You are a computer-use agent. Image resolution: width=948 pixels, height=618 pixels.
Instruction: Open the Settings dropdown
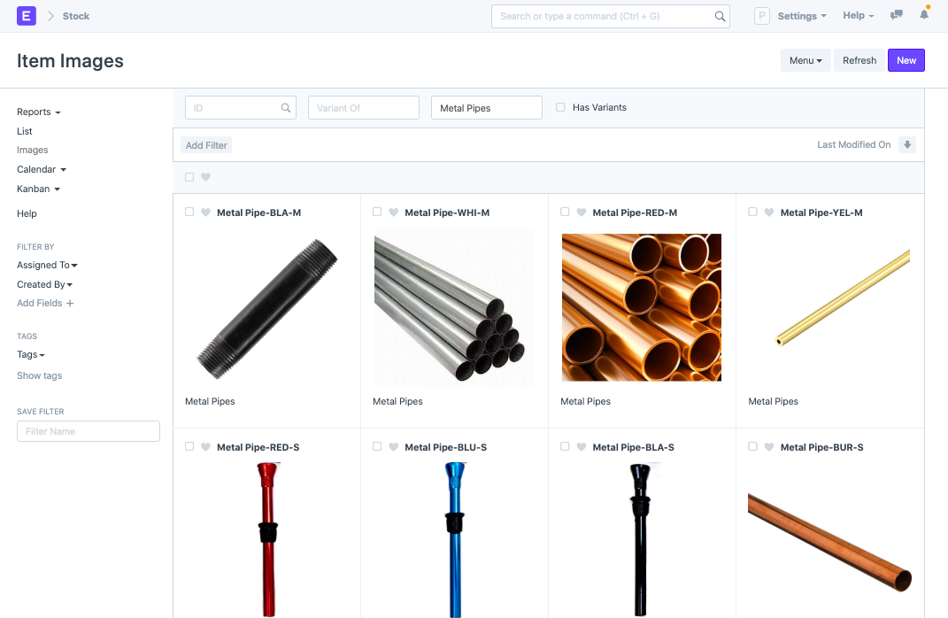(802, 16)
